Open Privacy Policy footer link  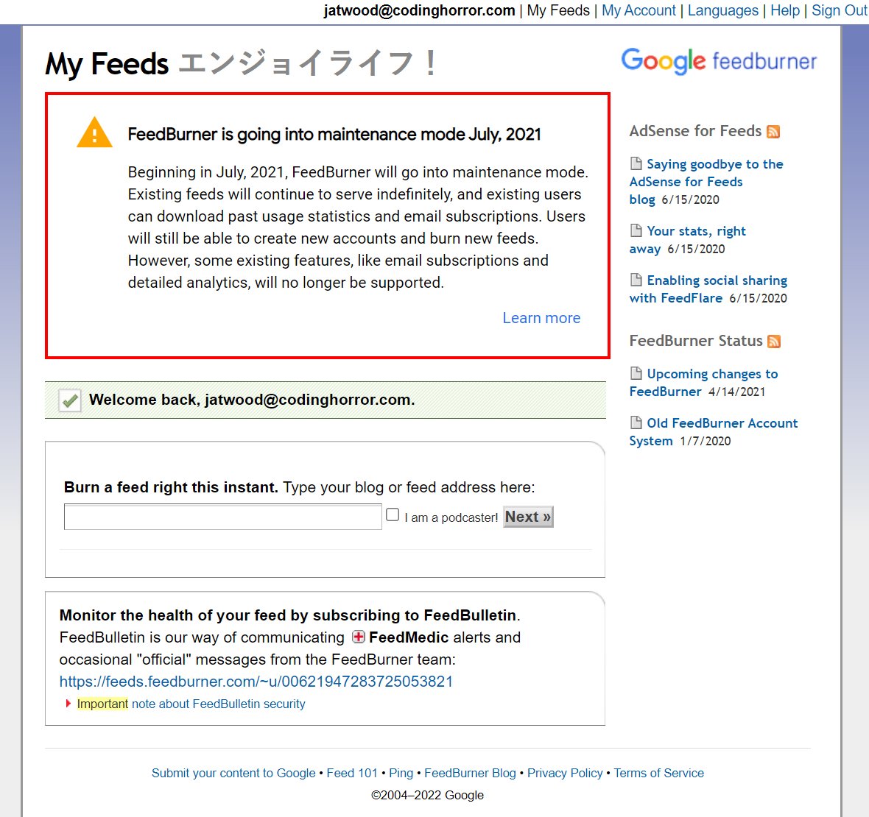click(565, 773)
